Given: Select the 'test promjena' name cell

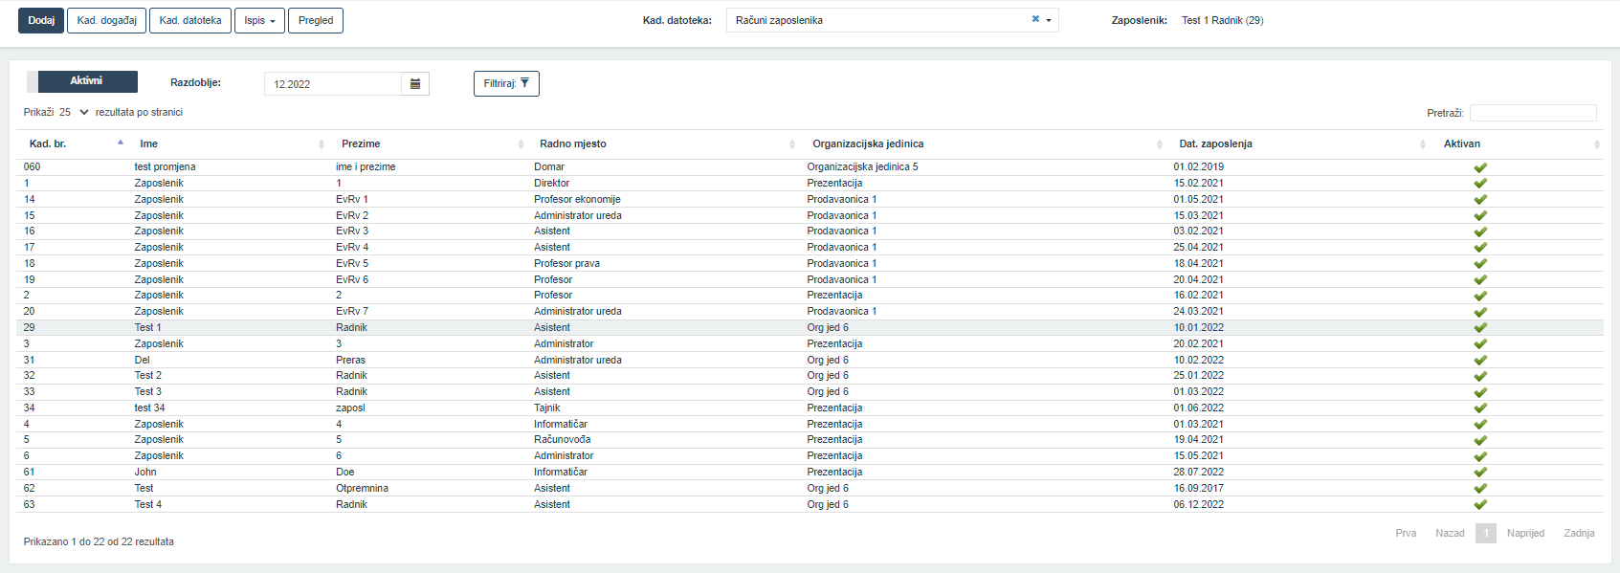Looking at the screenshot, I should (x=165, y=166).
